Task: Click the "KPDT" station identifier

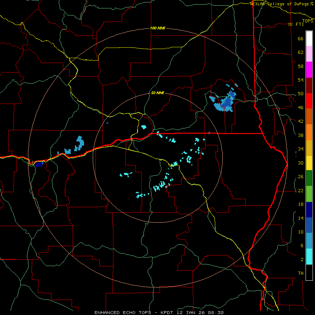Action: (168, 313)
